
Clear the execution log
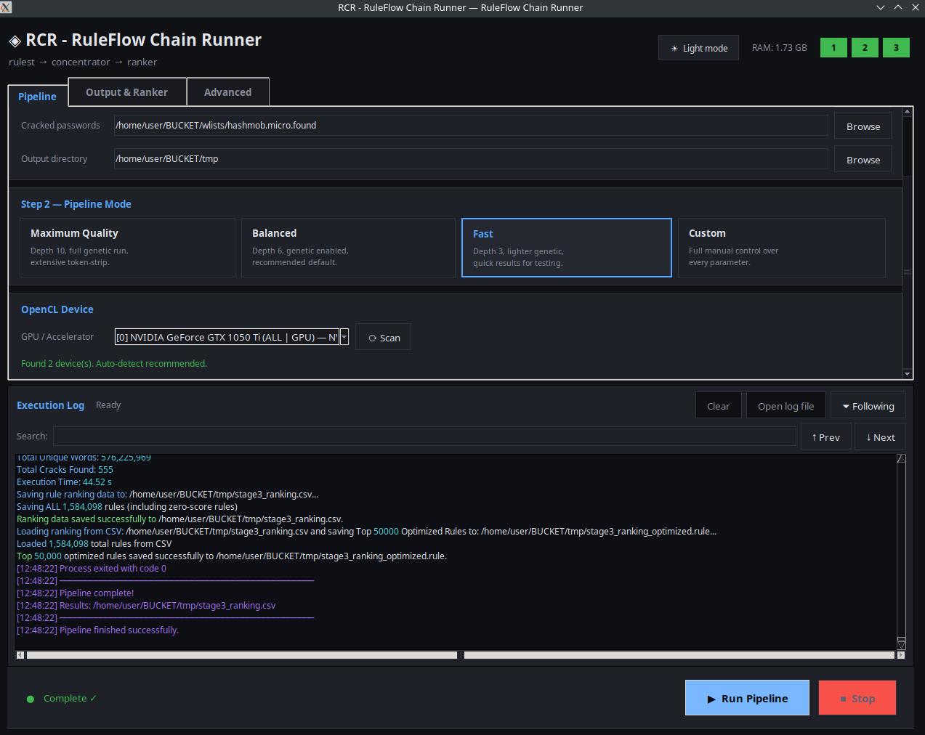719,406
